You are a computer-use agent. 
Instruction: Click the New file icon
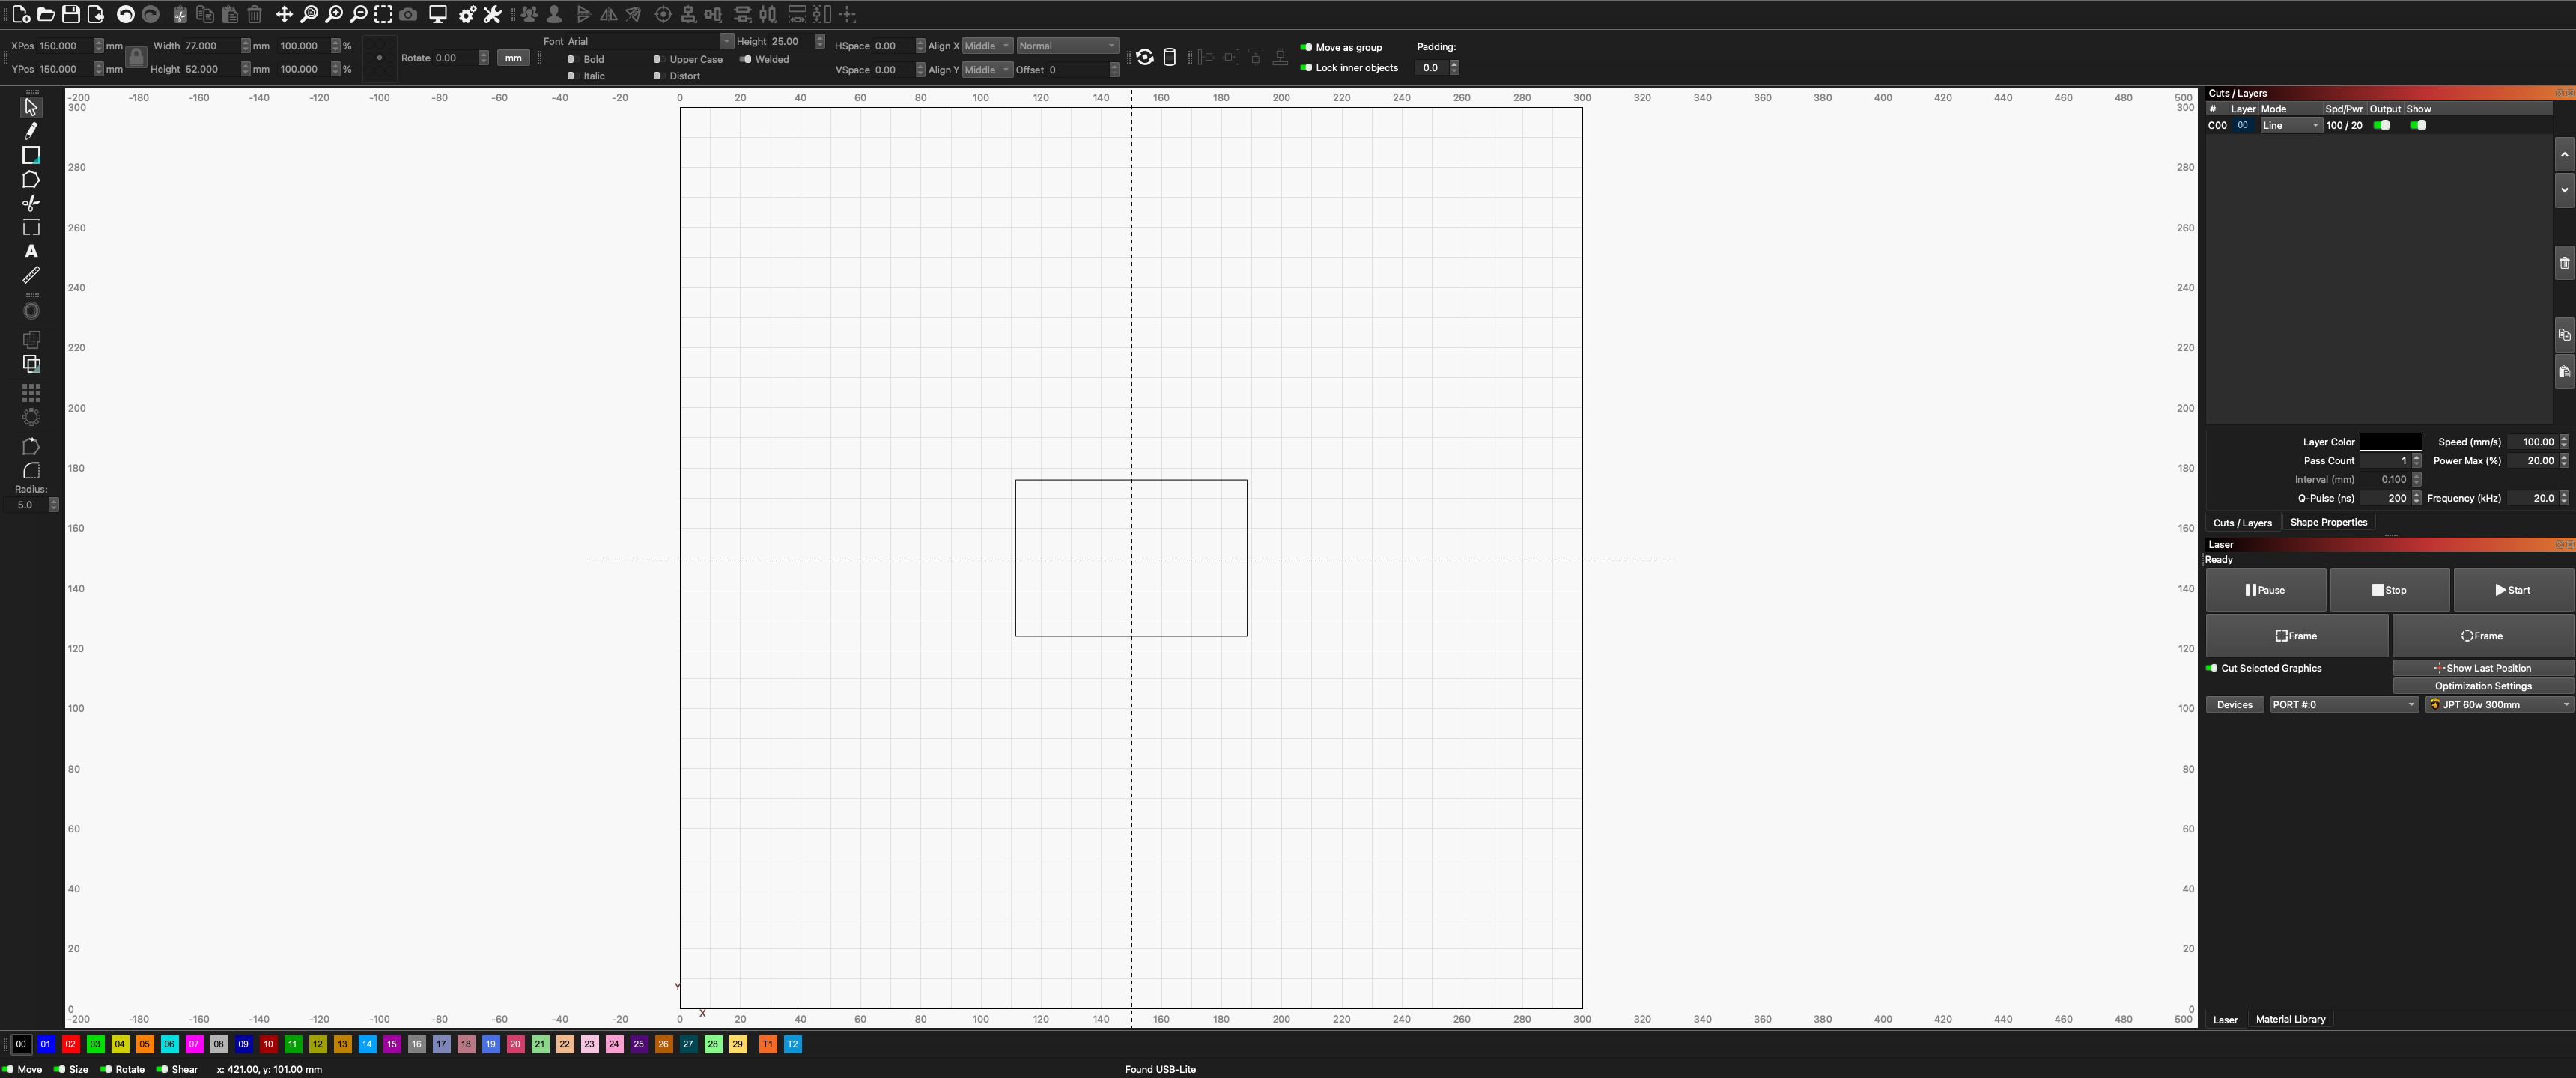(20, 14)
